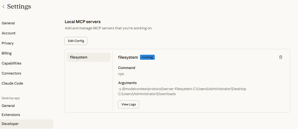
Task: Select filesystem in the server list
Action: coord(89,57)
